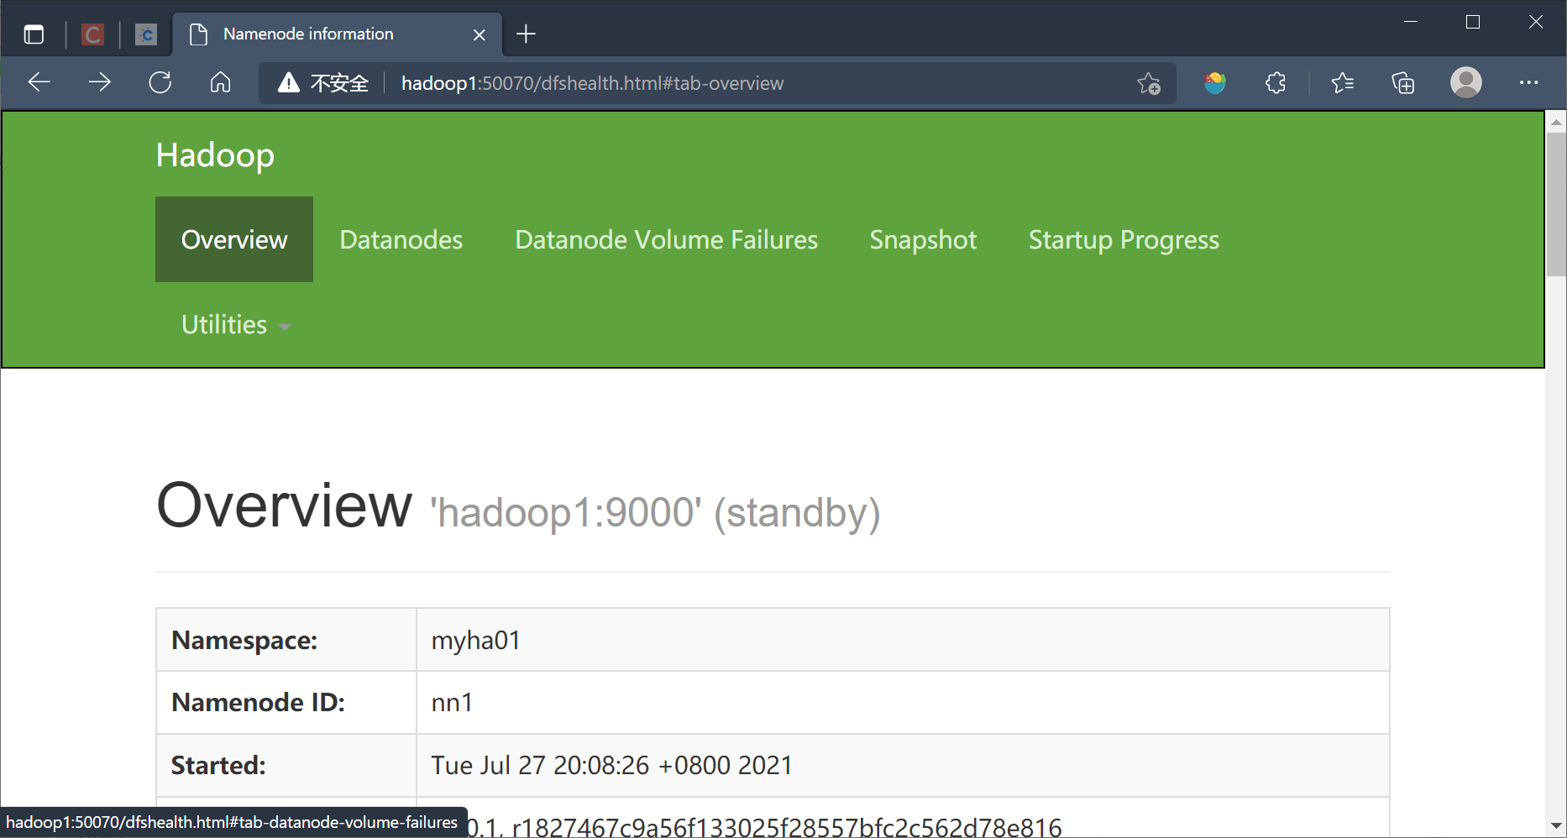Click the scroll up arrow
This screenshot has width=1567, height=838.
1556,122
